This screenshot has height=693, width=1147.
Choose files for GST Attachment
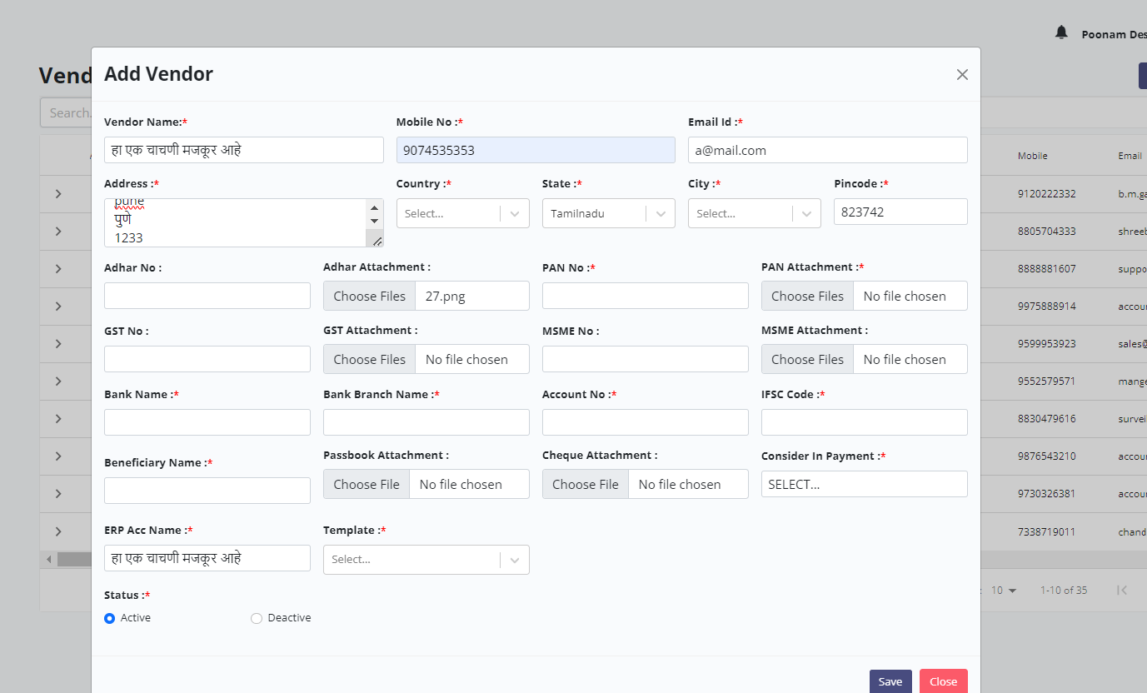369,359
